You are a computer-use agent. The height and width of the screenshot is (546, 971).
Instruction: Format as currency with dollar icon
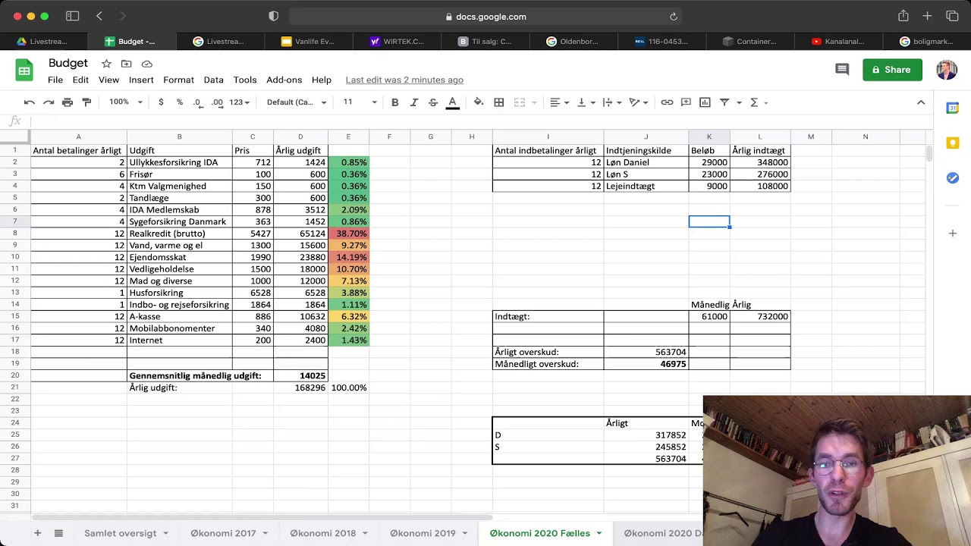(x=161, y=102)
